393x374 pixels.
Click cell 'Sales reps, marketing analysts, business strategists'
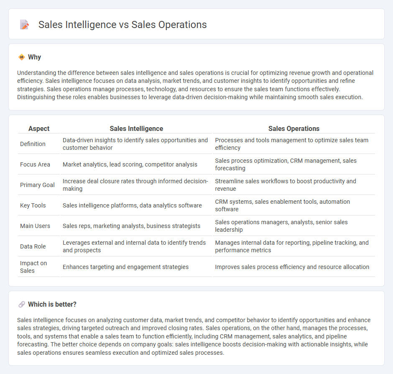tap(136, 226)
